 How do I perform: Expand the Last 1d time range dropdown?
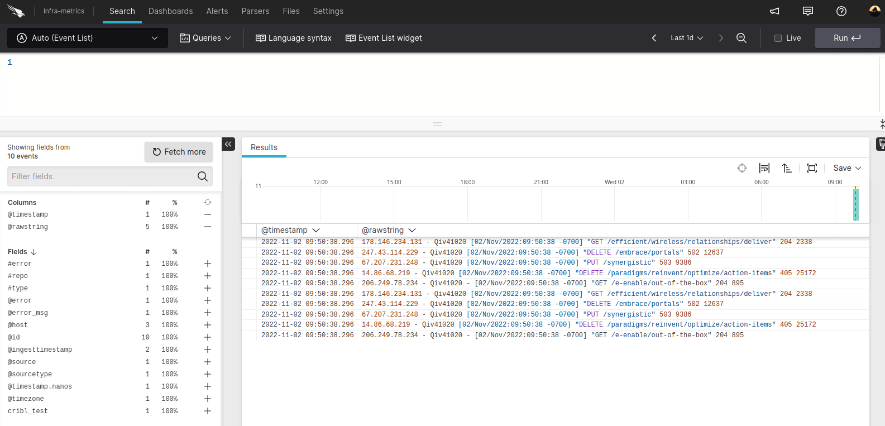(x=687, y=38)
